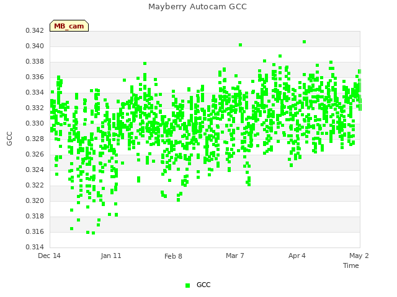This screenshot has height=297, width=397.
Task: Click the 0.340 y-axis value
Action: (35, 46)
